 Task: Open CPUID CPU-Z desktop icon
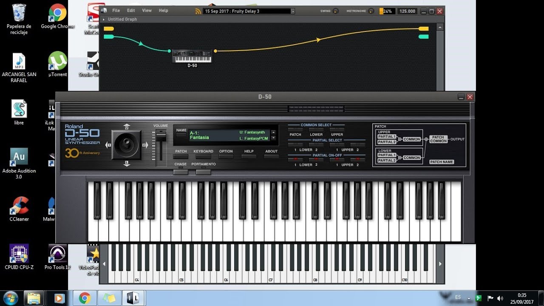pyautogui.click(x=19, y=257)
